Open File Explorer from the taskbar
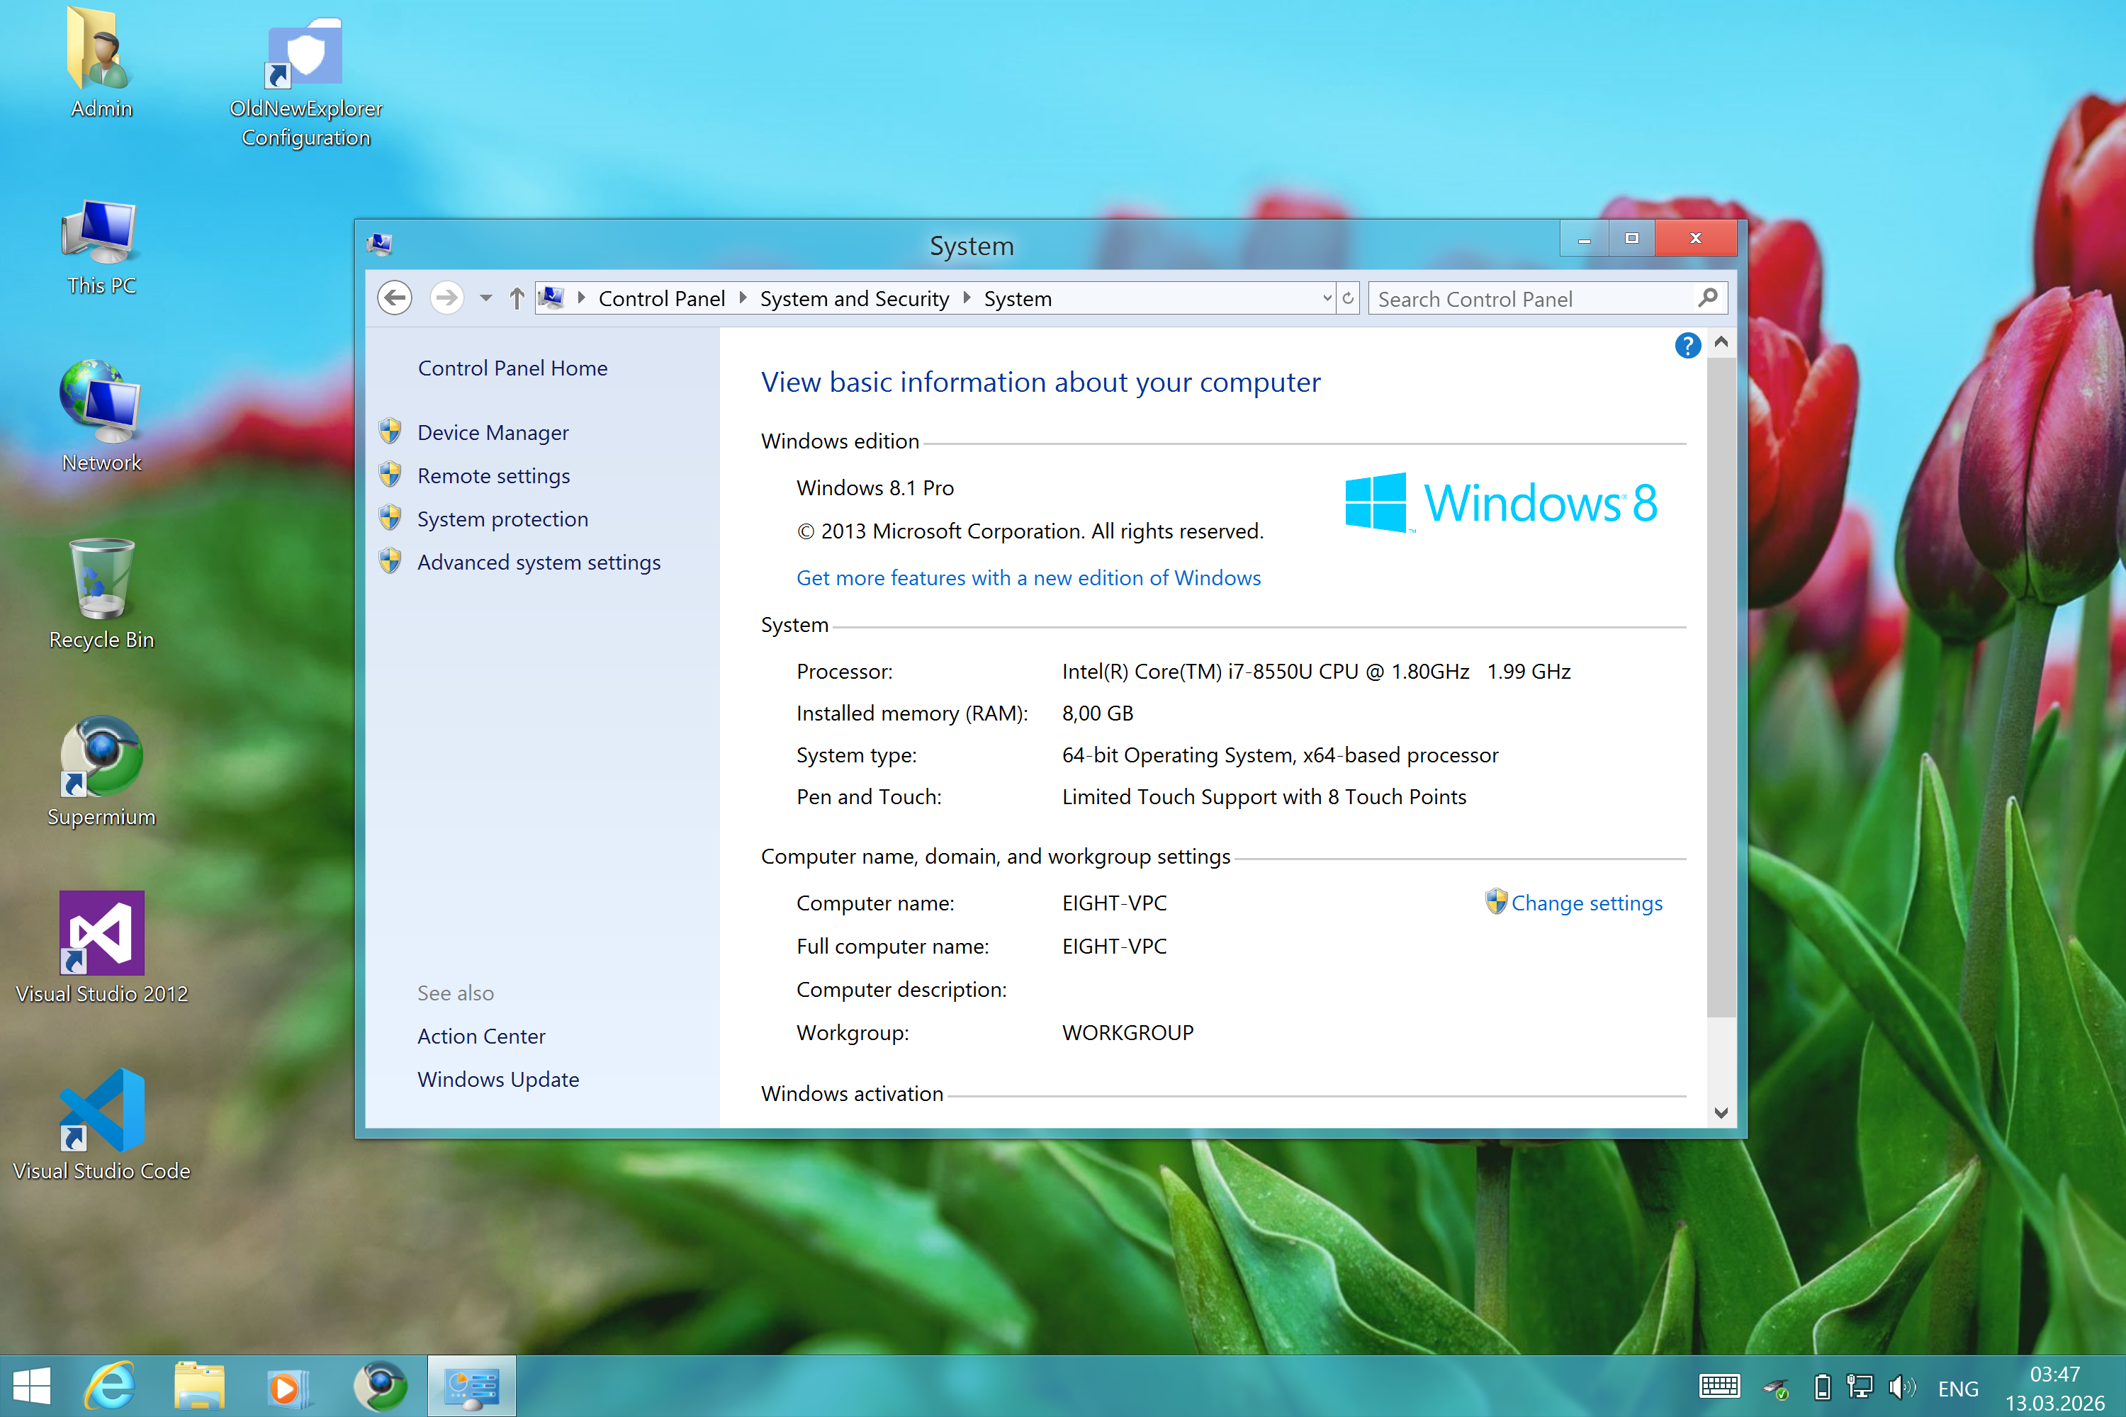 point(199,1387)
